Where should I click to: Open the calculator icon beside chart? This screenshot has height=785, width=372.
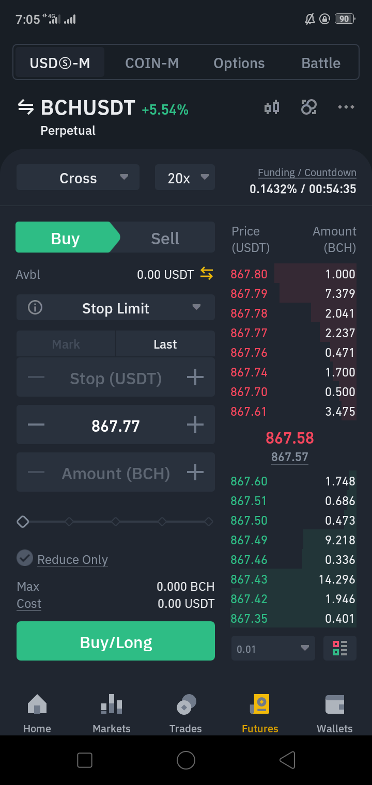[x=309, y=107]
